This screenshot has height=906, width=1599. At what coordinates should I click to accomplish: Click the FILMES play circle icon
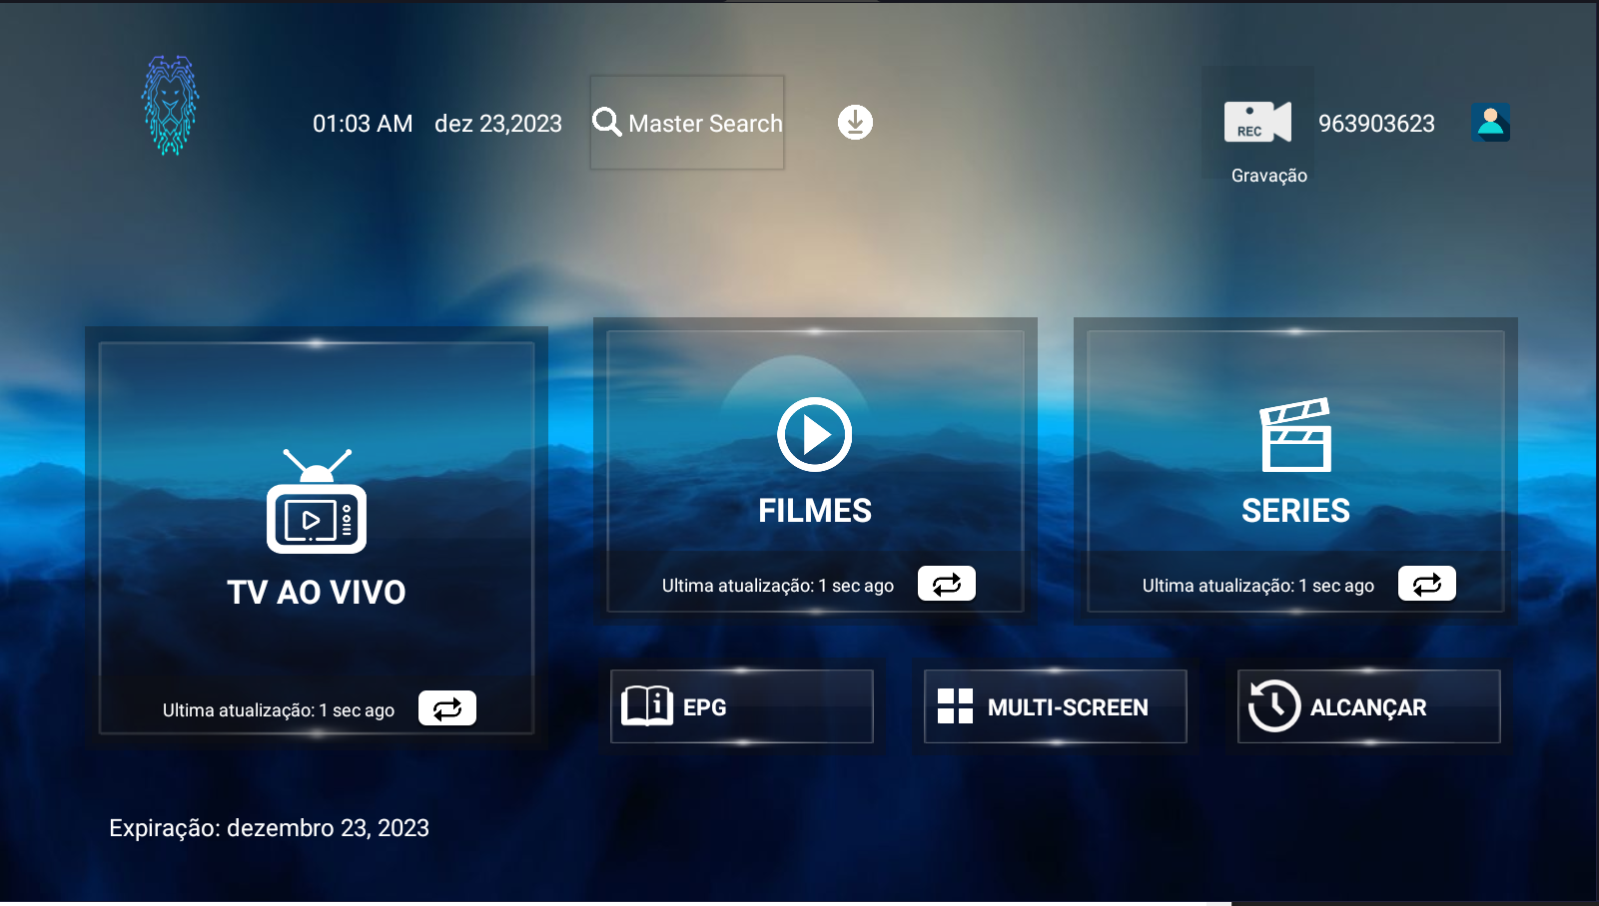click(814, 435)
